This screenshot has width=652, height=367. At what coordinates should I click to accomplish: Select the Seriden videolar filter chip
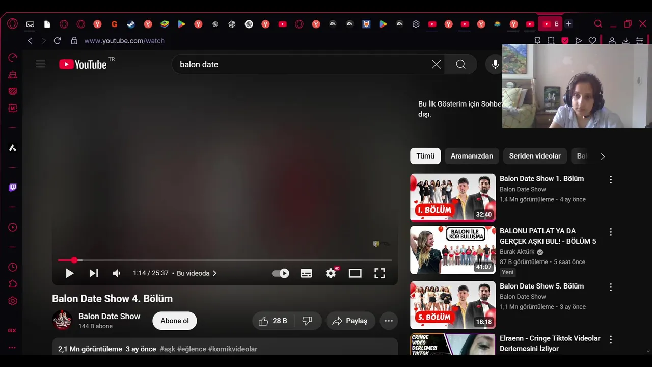coord(535,156)
